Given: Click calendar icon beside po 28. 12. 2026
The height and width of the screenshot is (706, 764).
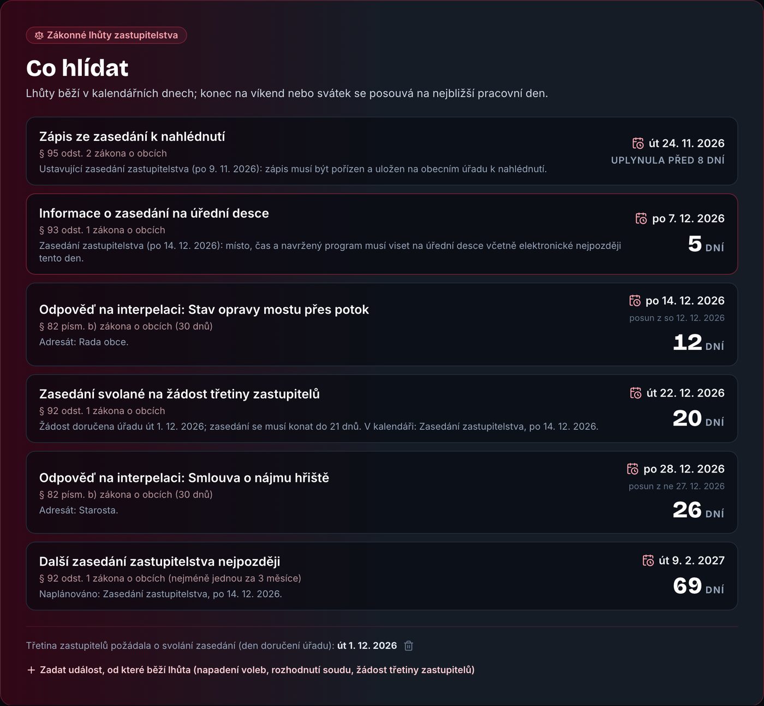Looking at the screenshot, I should point(632,469).
